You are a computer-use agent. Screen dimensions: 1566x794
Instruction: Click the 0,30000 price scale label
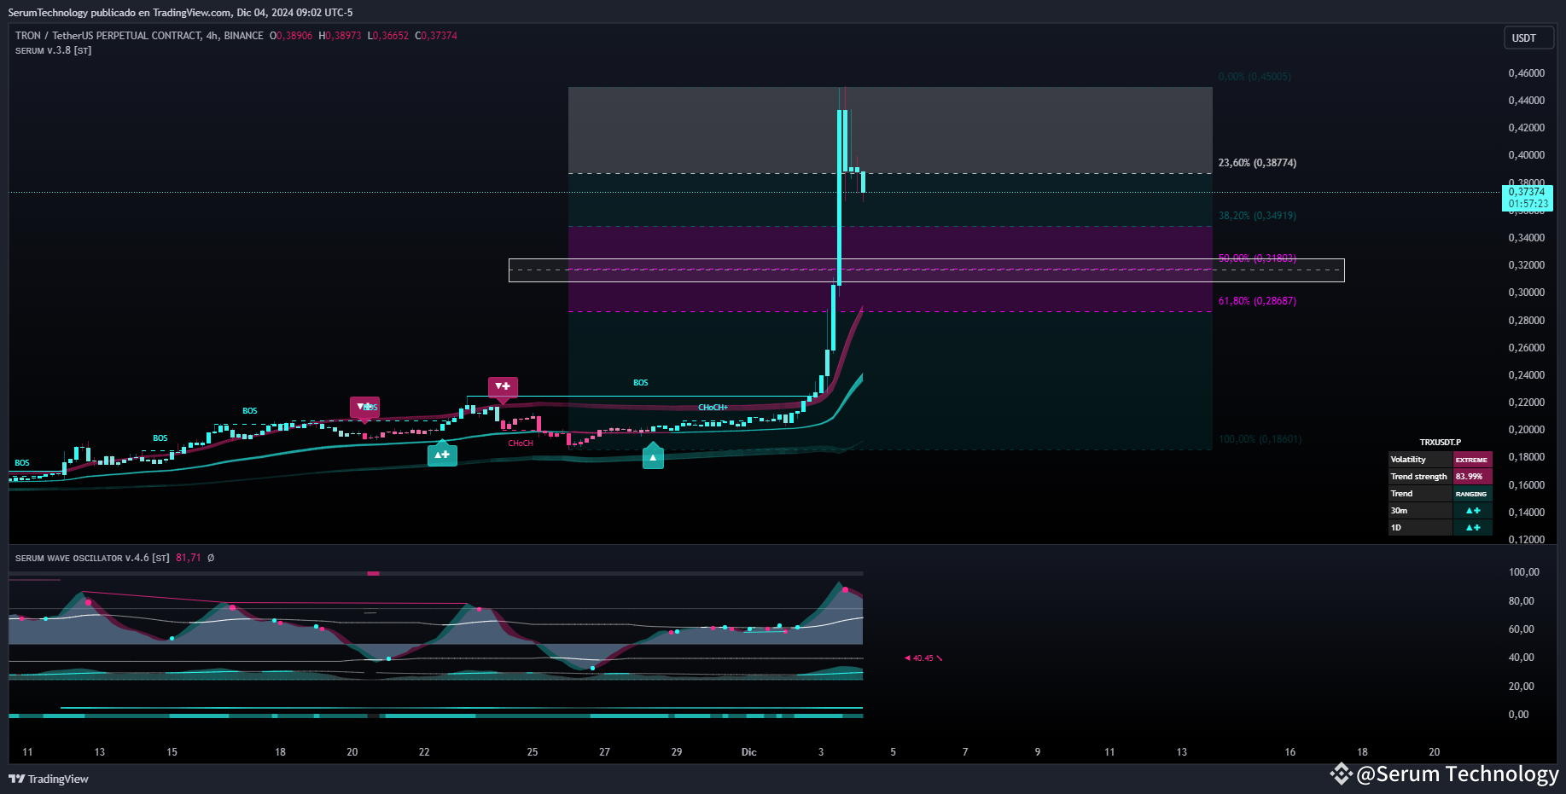tap(1527, 293)
